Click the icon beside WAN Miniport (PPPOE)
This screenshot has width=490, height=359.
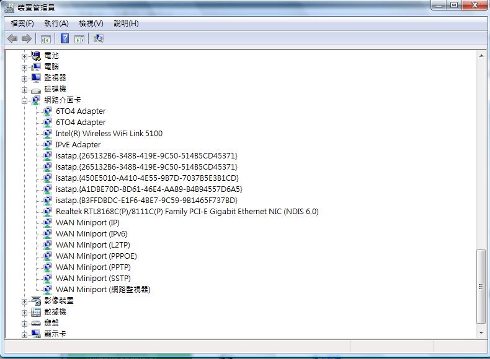(x=48, y=256)
